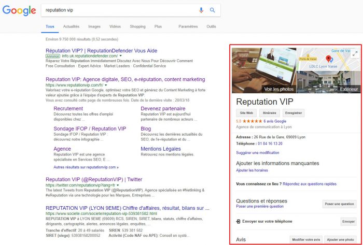Click 'Modifier votre avis' button
Screen dimensions: 363x245
[x=306, y=240]
